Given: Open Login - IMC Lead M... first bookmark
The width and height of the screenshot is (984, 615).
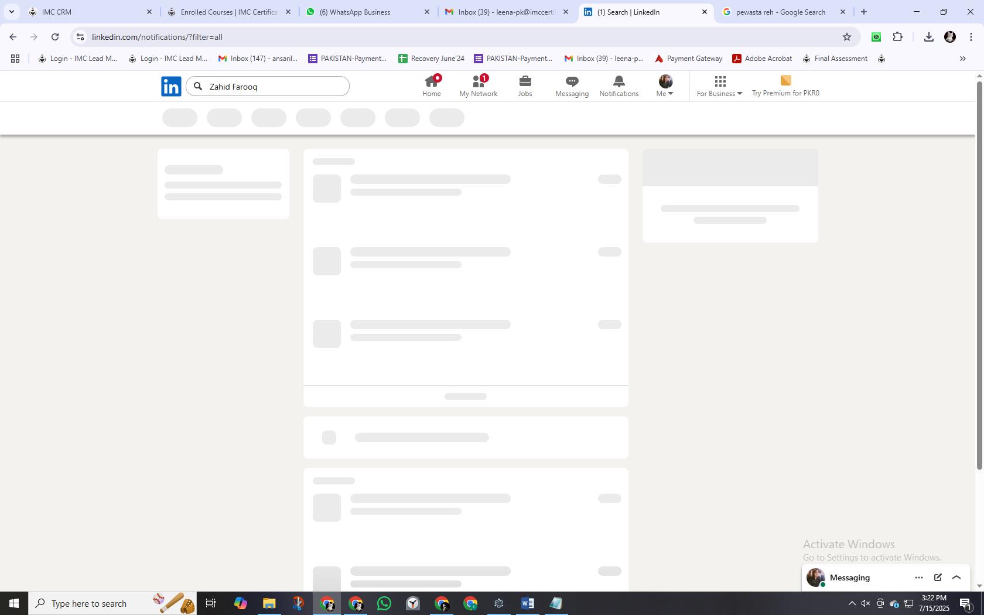Looking at the screenshot, I should click(x=77, y=59).
